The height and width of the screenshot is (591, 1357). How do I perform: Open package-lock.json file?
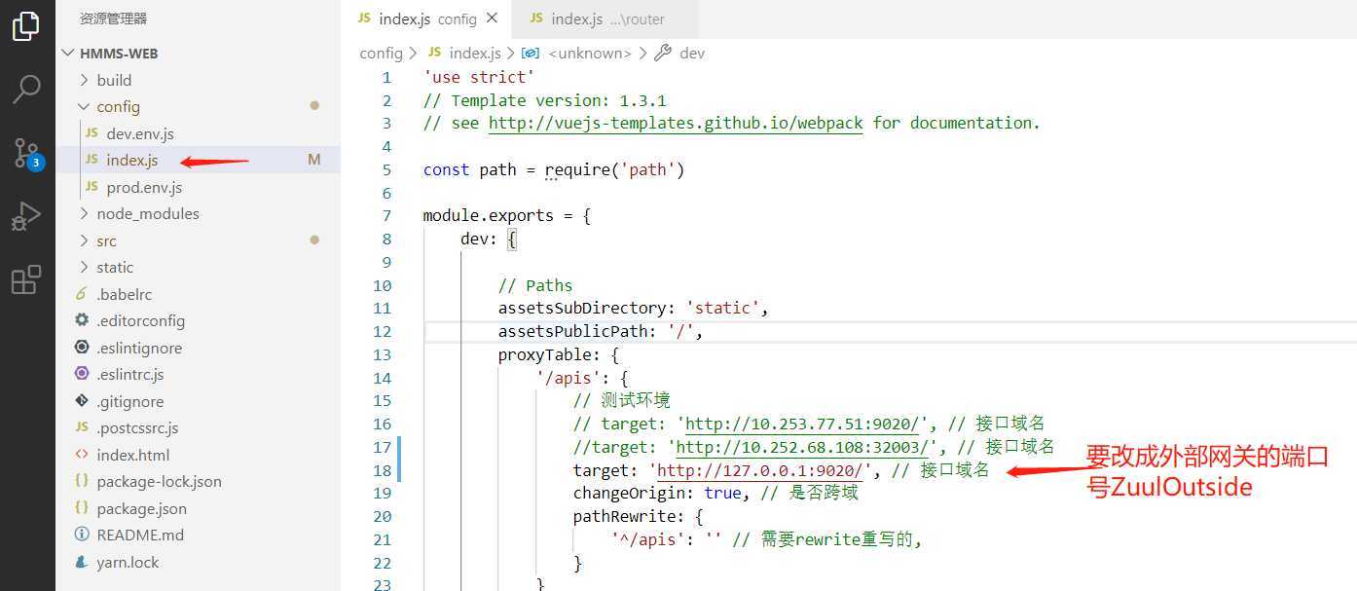pos(198,481)
